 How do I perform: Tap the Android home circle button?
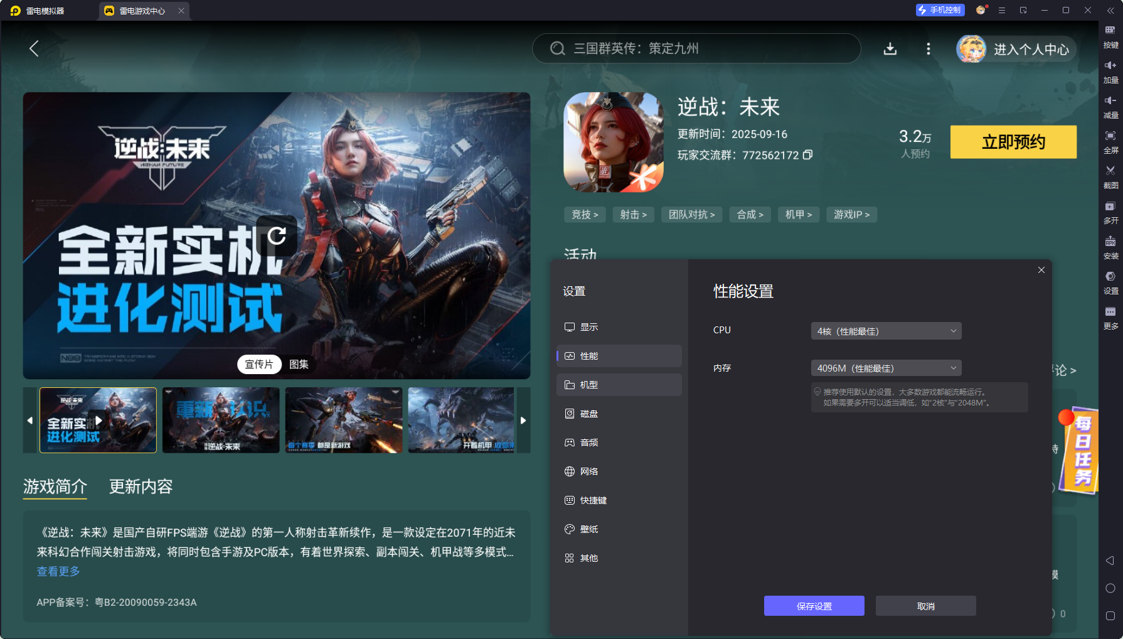click(1110, 588)
